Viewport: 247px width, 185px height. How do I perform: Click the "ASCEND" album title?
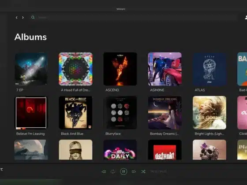112,90
